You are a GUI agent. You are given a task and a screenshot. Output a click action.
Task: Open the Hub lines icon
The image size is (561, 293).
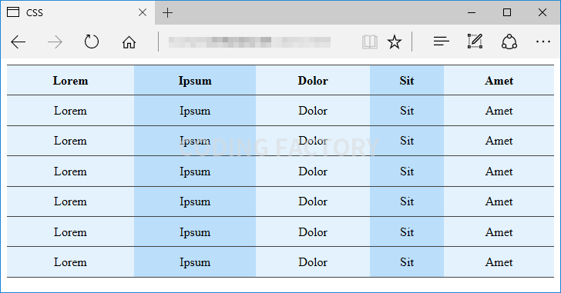coord(441,42)
